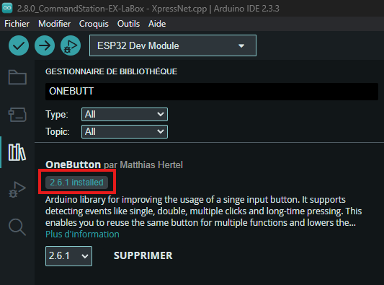
Task: Open the Search magnifier in sidebar
Action: [17, 227]
